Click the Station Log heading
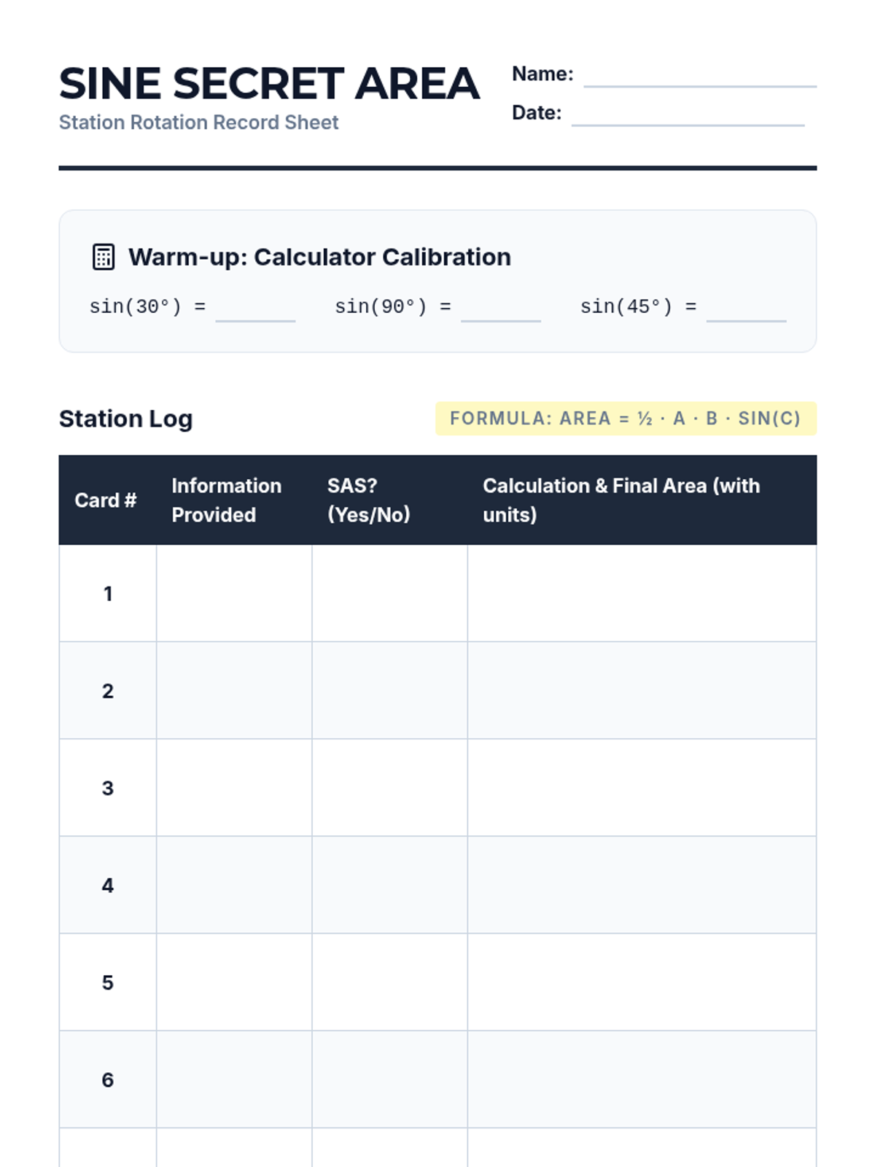Viewport: 875px width, 1167px height. pos(125,419)
